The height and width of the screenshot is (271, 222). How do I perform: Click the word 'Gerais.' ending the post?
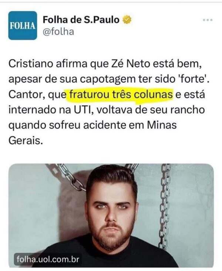click(x=26, y=141)
